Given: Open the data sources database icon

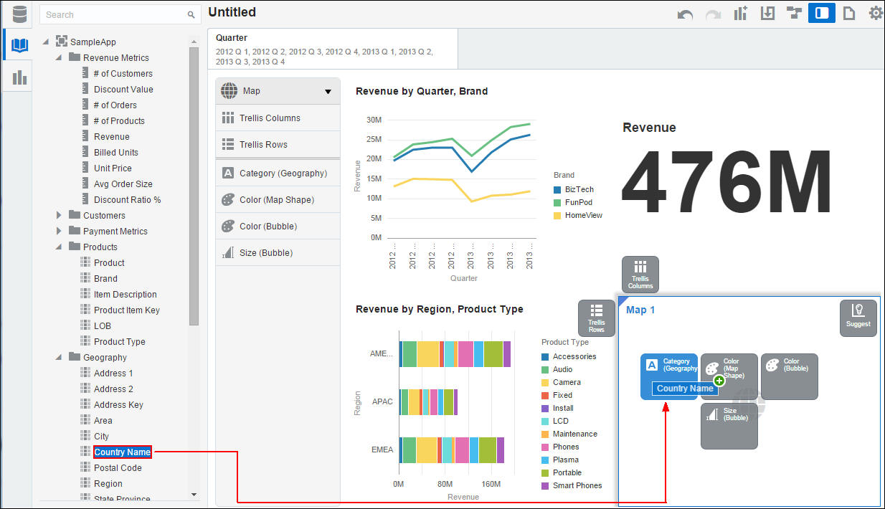Looking at the screenshot, I should point(19,14).
